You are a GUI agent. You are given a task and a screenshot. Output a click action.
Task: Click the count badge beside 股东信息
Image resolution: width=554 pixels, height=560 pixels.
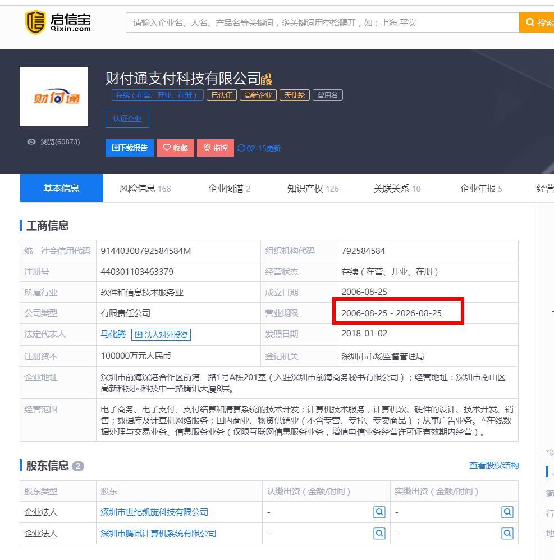tap(78, 466)
